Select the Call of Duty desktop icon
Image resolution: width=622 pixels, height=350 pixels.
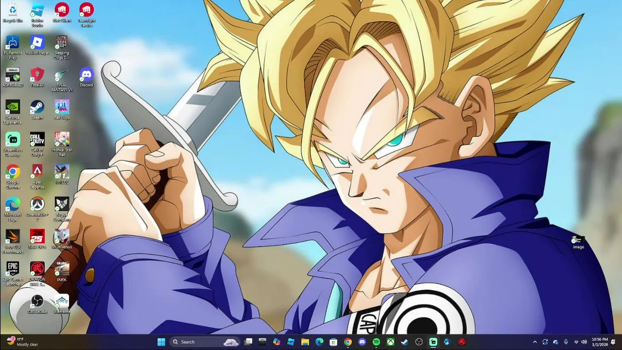tap(37, 144)
